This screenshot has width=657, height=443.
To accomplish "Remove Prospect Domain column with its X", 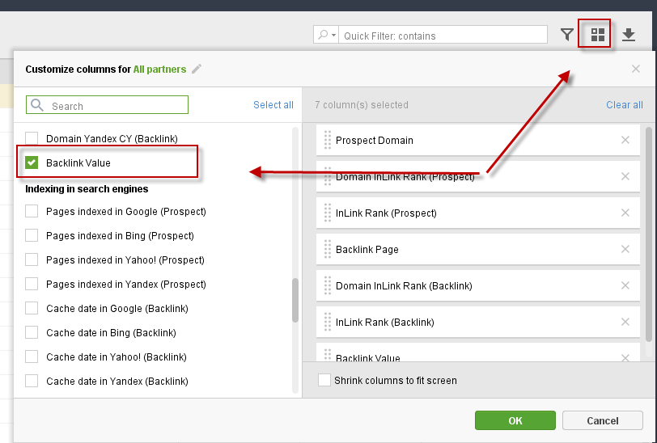I will (625, 140).
